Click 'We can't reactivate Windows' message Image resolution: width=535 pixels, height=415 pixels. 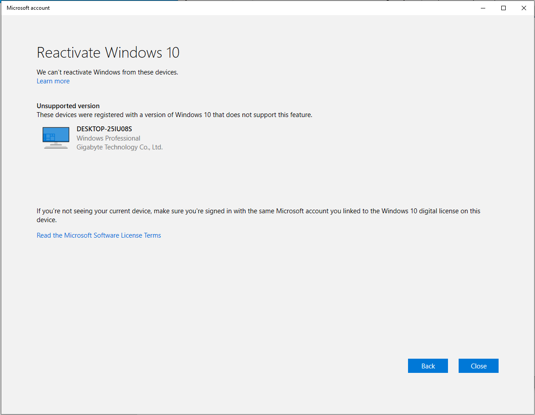point(107,72)
